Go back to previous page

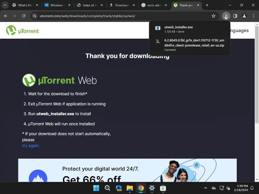6,16
